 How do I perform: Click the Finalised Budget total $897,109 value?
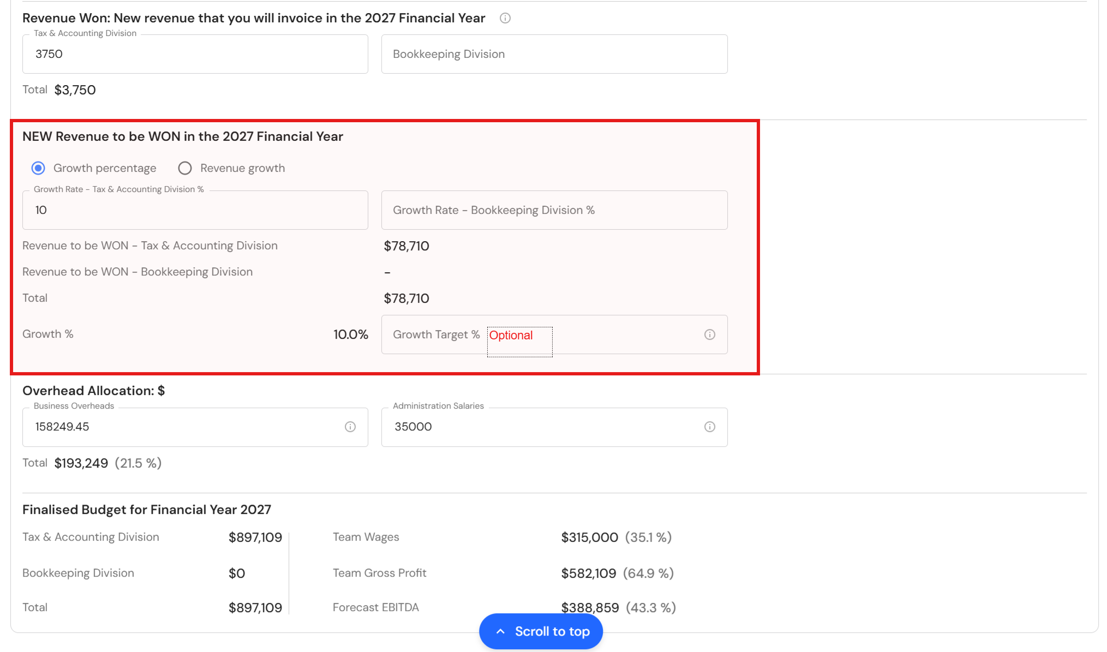tap(255, 607)
